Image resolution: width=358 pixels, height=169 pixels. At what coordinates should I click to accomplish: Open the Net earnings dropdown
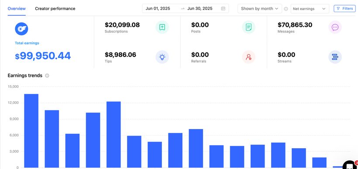[x=310, y=9]
